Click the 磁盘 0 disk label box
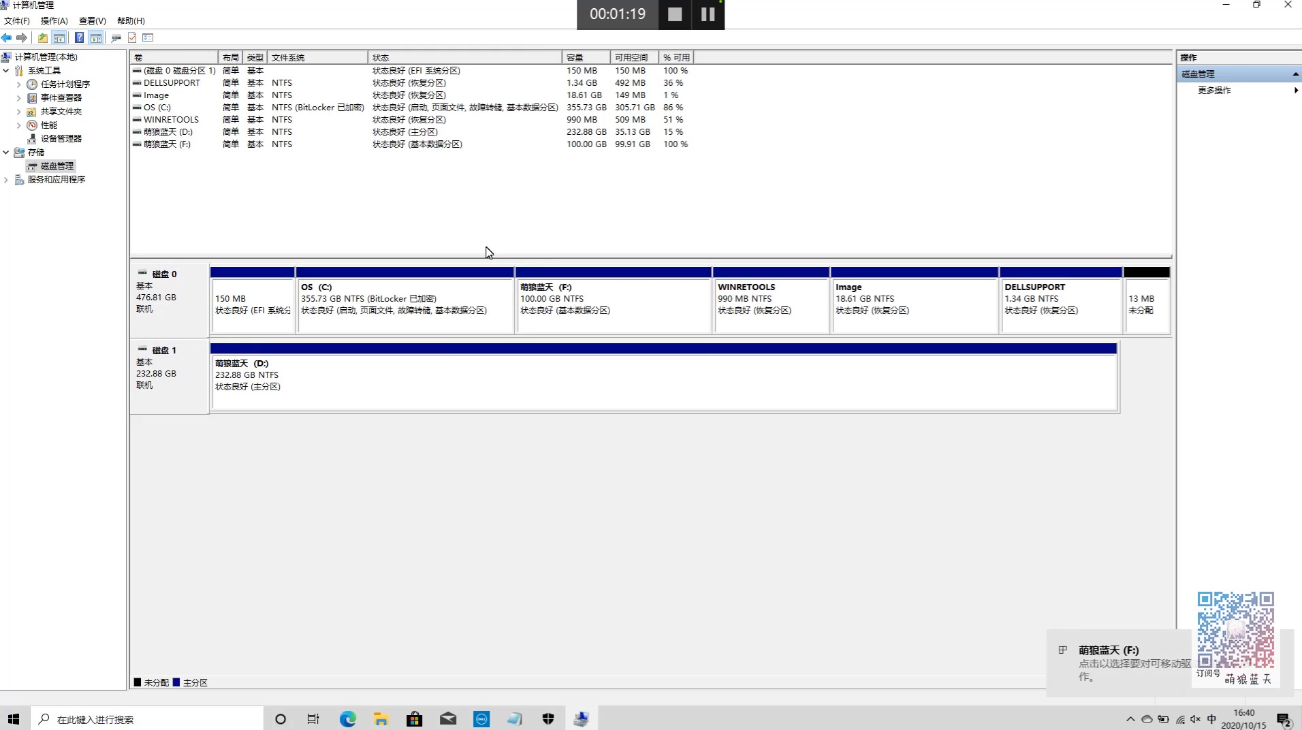The height and width of the screenshot is (730, 1302). (x=170, y=300)
